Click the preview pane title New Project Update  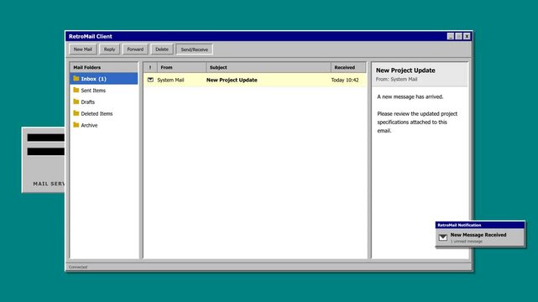[x=405, y=70]
